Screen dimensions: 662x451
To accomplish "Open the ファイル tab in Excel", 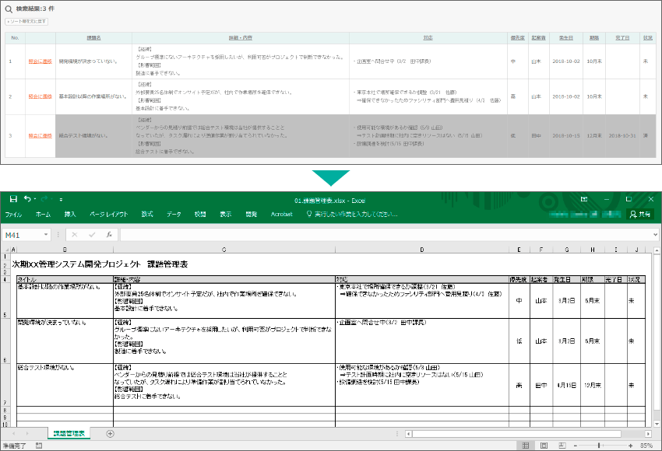I will coord(13,214).
